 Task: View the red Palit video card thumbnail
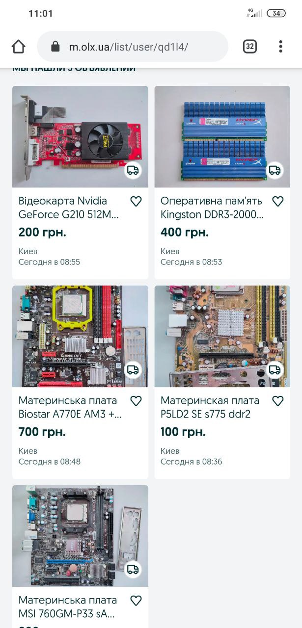pos(80,137)
